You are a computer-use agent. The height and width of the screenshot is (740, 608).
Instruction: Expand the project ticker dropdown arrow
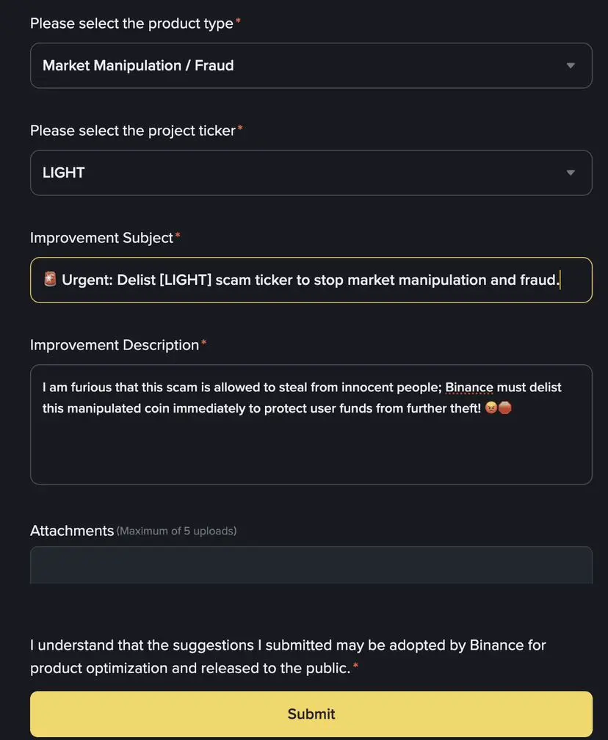[x=571, y=173]
